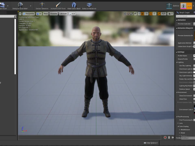
Task: Click the 'Application Method' property label
Action: point(184,43)
